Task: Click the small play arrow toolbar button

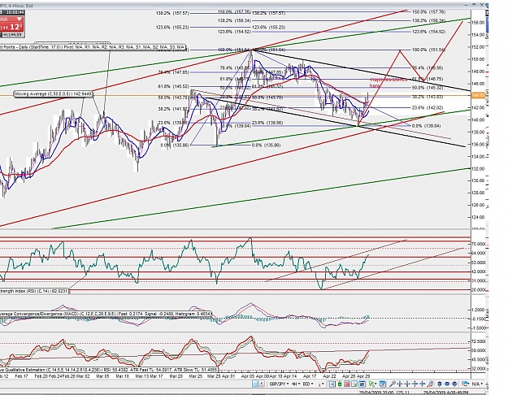Action: (261, 384)
